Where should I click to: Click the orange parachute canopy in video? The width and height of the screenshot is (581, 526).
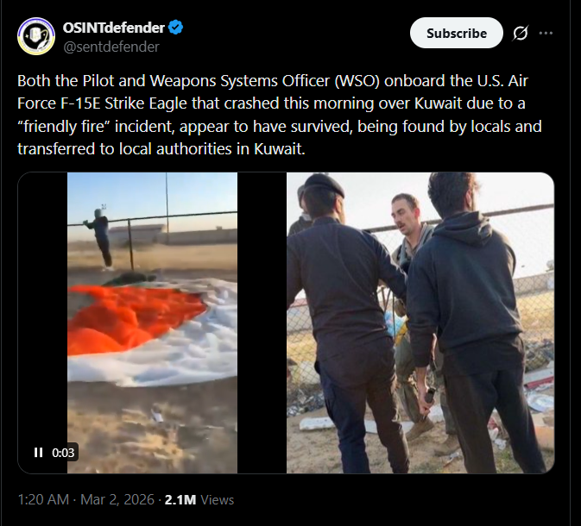click(134, 318)
